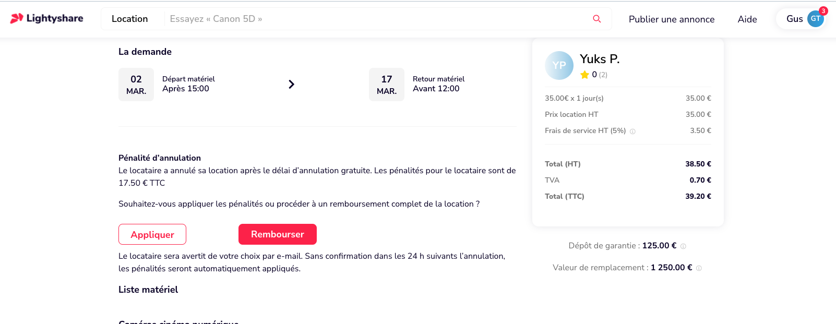Click the arrow between rental dates
The width and height of the screenshot is (836, 324).
pos(292,84)
